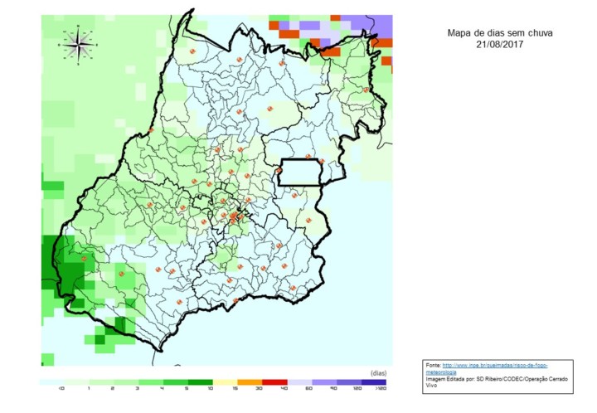Image resolution: width=597 pixels, height=413 pixels.
Task: Select the yellow legend swatch
Action: point(224,381)
